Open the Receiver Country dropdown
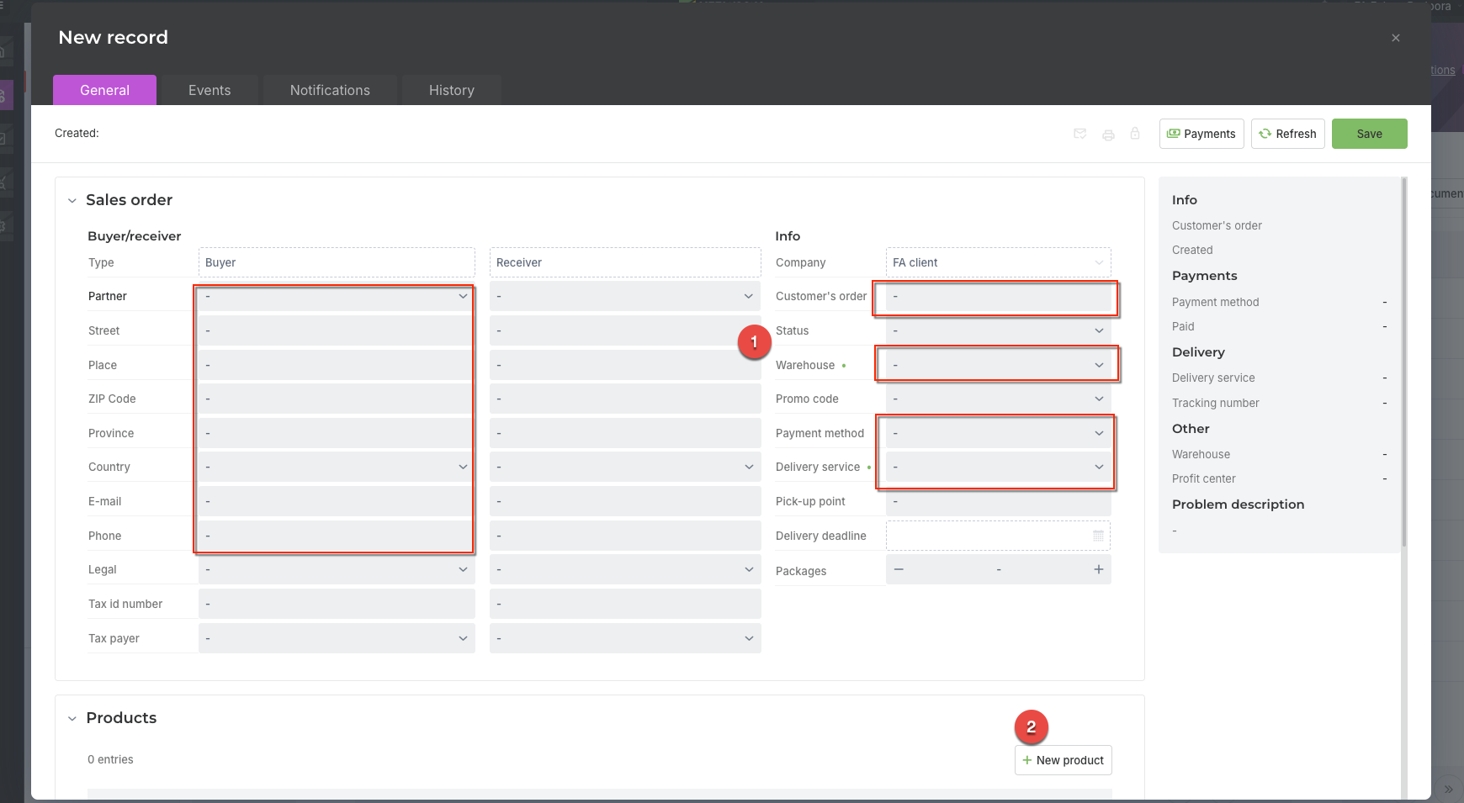This screenshot has width=1464, height=803. [625, 467]
